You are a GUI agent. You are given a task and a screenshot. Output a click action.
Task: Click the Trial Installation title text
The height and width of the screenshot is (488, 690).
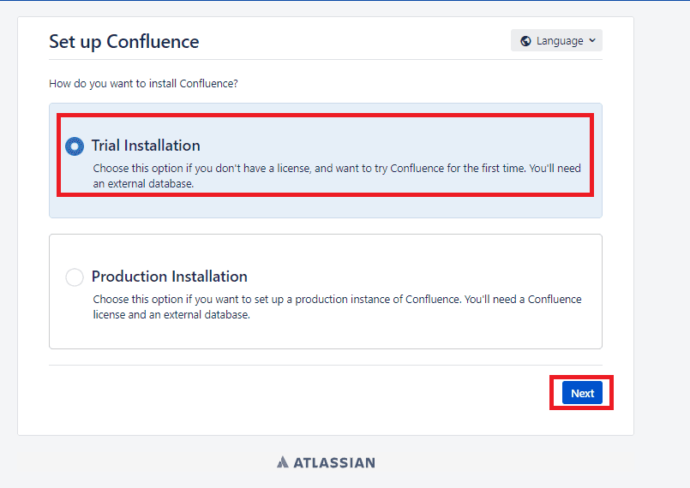[x=146, y=146]
